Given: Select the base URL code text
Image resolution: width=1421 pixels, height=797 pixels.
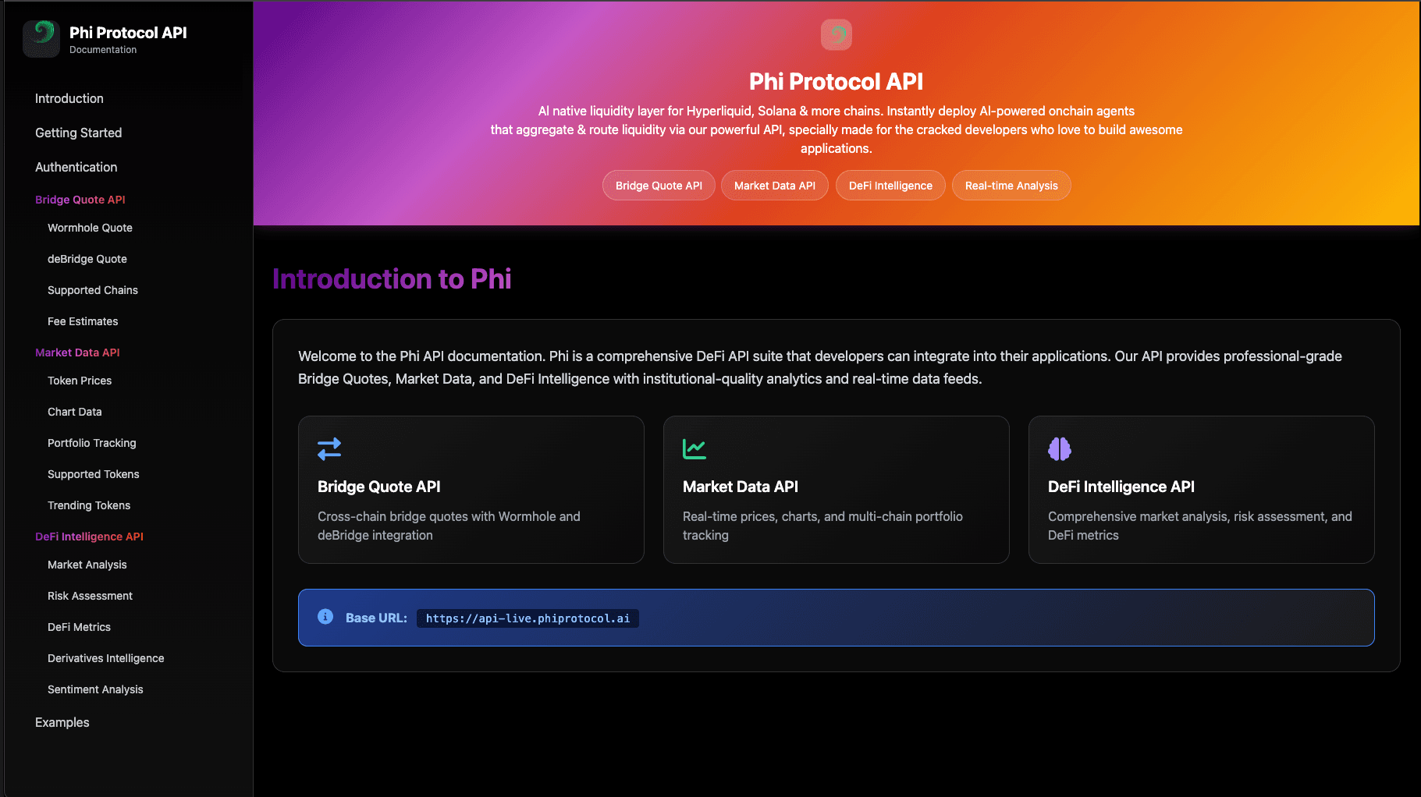Looking at the screenshot, I should (x=528, y=618).
